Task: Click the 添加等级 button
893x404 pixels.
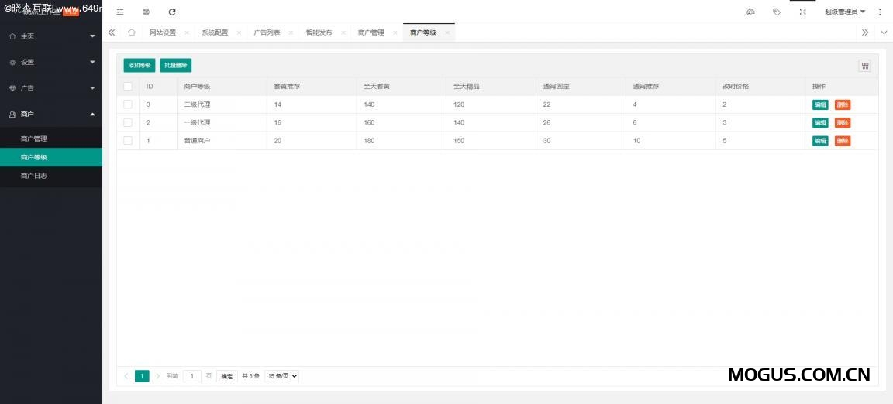Action: pos(140,66)
